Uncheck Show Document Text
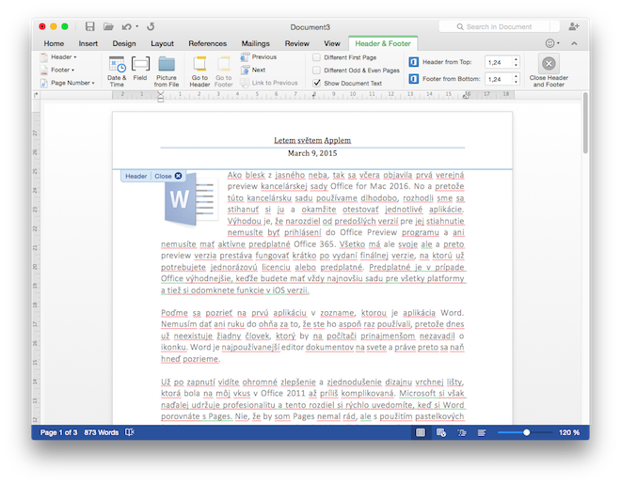The image size is (621, 485). pos(316,84)
